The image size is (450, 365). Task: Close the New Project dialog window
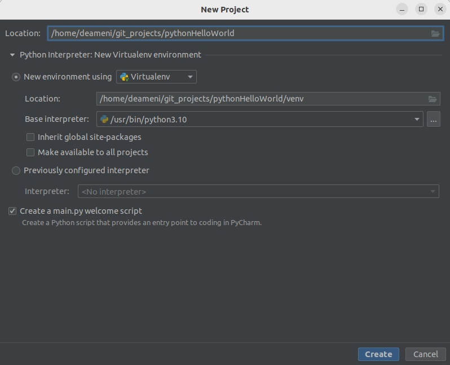pos(440,10)
